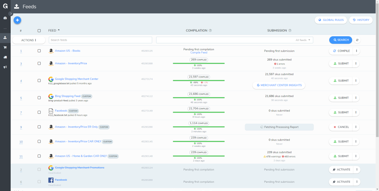Click the 21,597 COMPILED progress bar

pyautogui.click(x=199, y=81)
